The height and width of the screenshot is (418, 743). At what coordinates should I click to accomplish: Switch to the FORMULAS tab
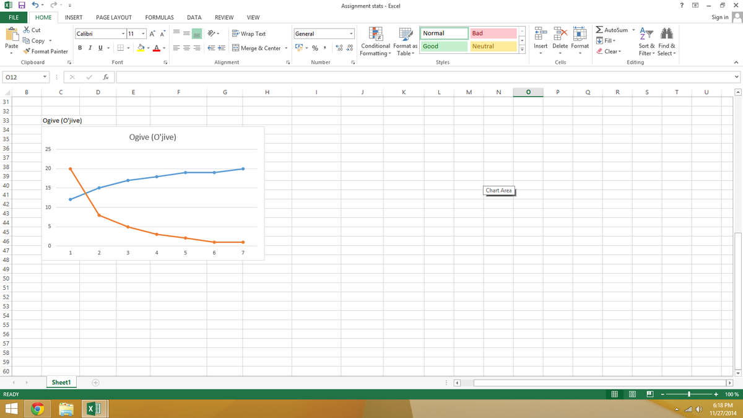click(x=159, y=17)
